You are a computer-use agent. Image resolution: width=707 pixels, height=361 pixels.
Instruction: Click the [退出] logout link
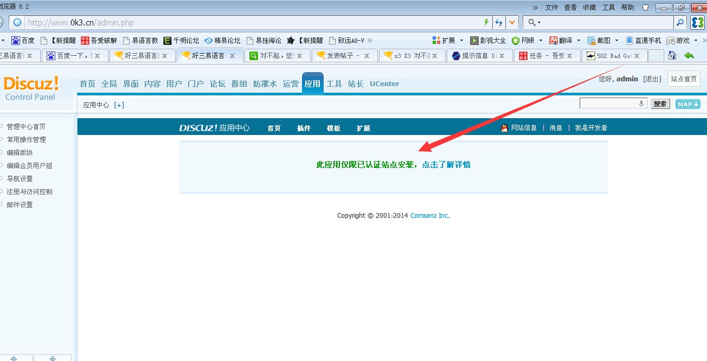652,79
